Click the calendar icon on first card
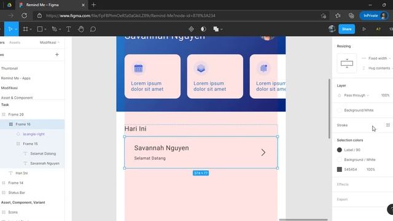This screenshot has height=221, width=393. point(138,68)
